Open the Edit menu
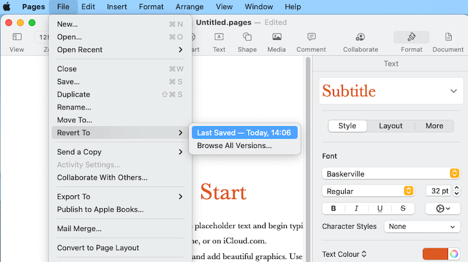The image size is (468, 262). click(x=88, y=6)
